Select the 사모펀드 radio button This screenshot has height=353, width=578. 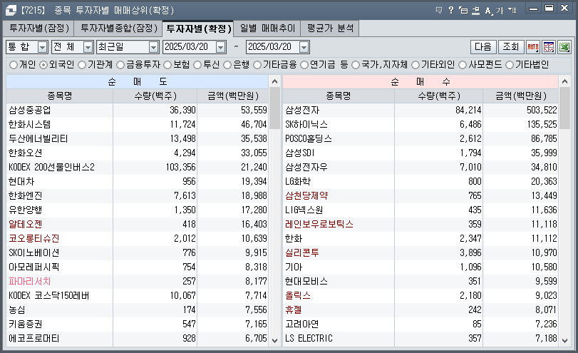[463, 65]
